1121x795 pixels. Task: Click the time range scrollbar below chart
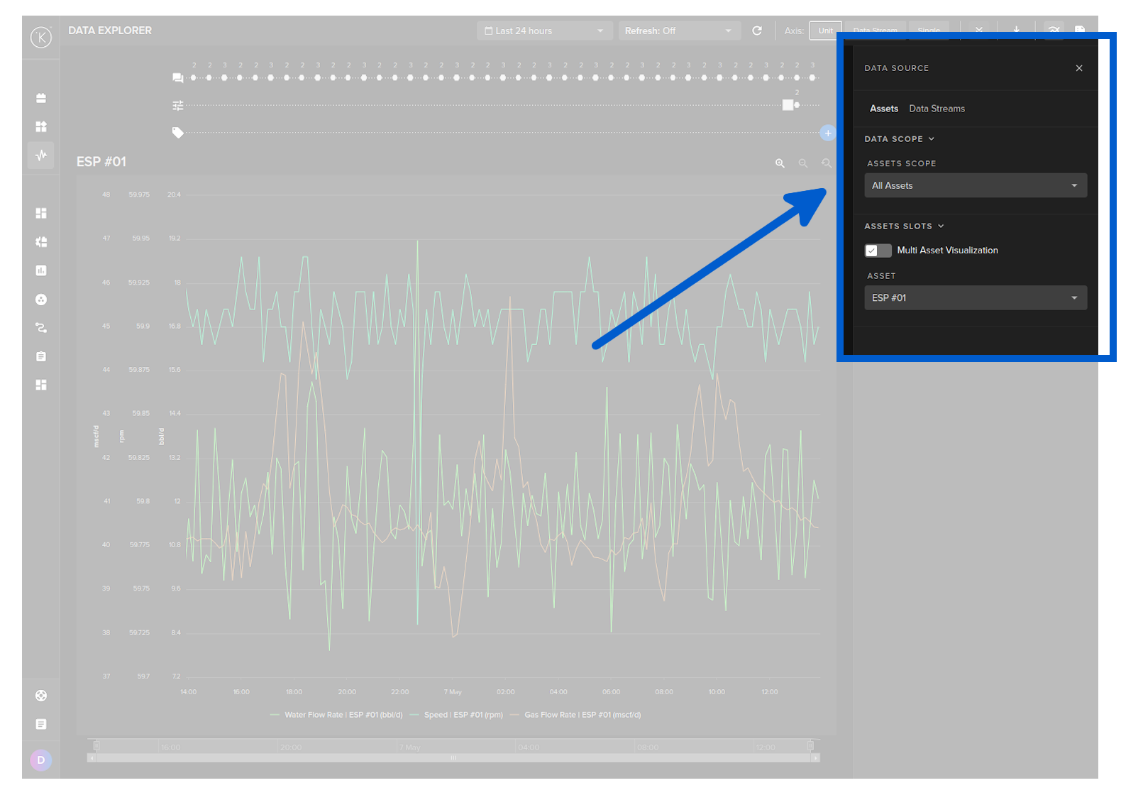(x=453, y=758)
